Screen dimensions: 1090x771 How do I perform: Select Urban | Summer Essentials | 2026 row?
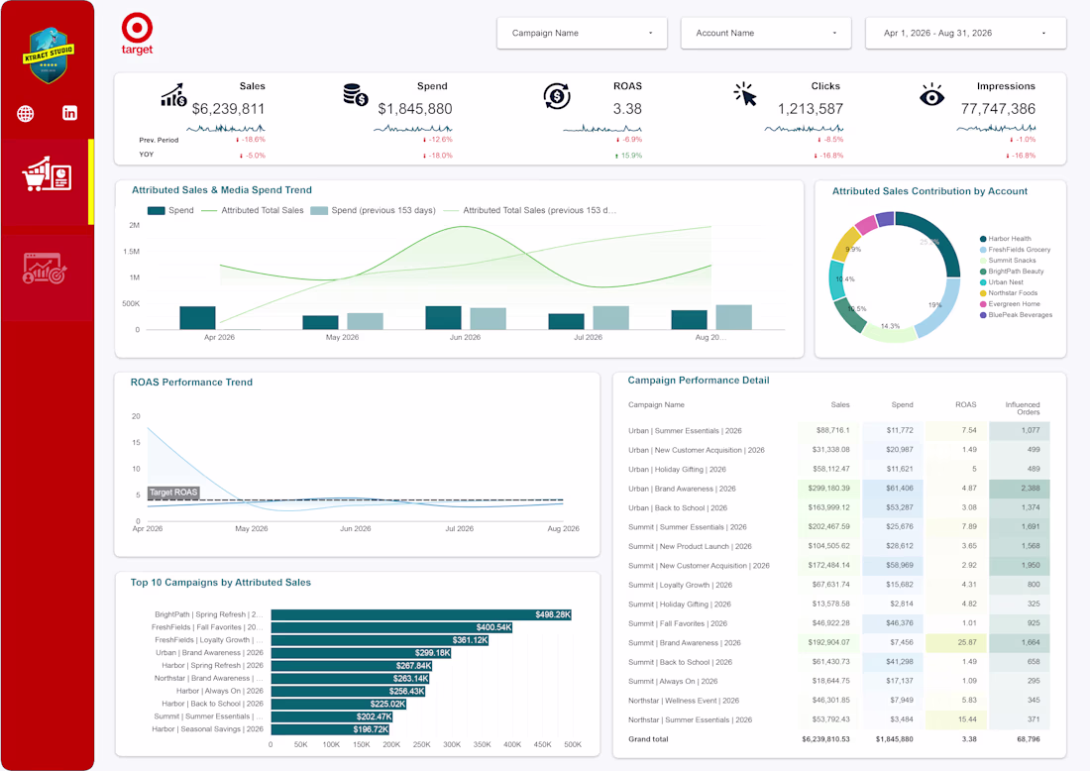pos(838,430)
